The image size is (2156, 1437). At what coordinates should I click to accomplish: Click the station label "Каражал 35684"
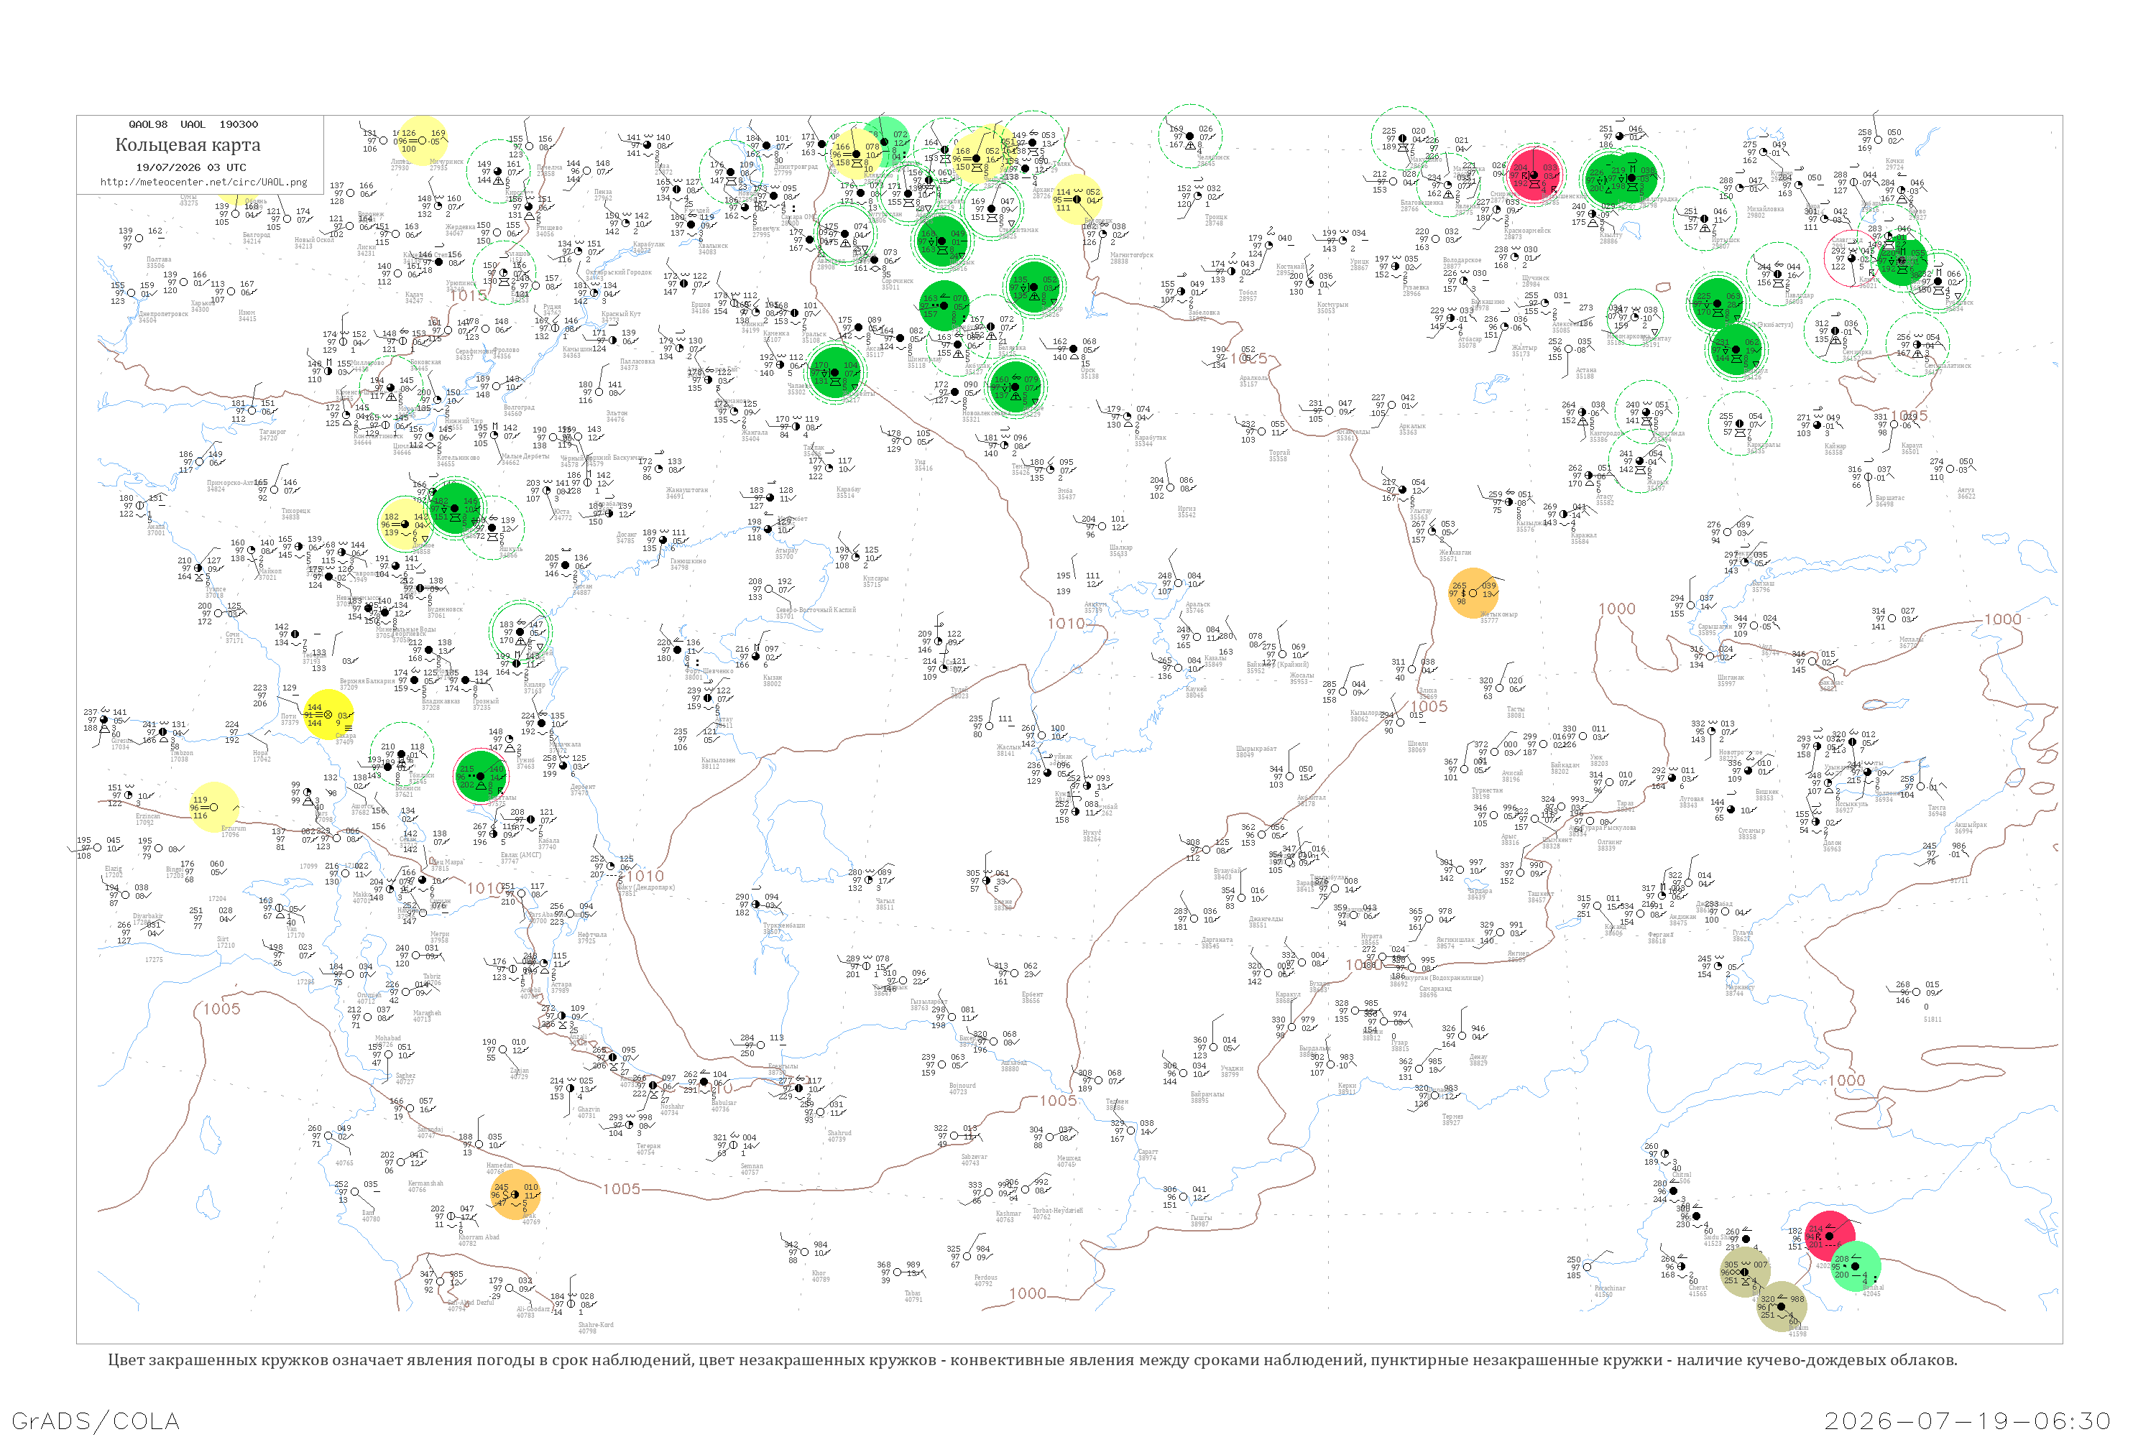coord(1583,539)
